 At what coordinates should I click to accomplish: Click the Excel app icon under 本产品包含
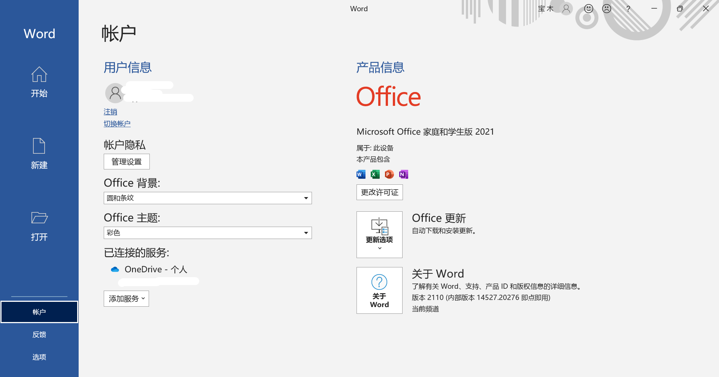click(x=375, y=174)
